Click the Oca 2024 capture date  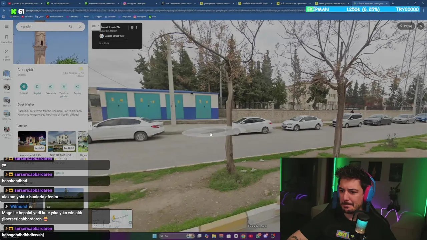[x=104, y=43]
